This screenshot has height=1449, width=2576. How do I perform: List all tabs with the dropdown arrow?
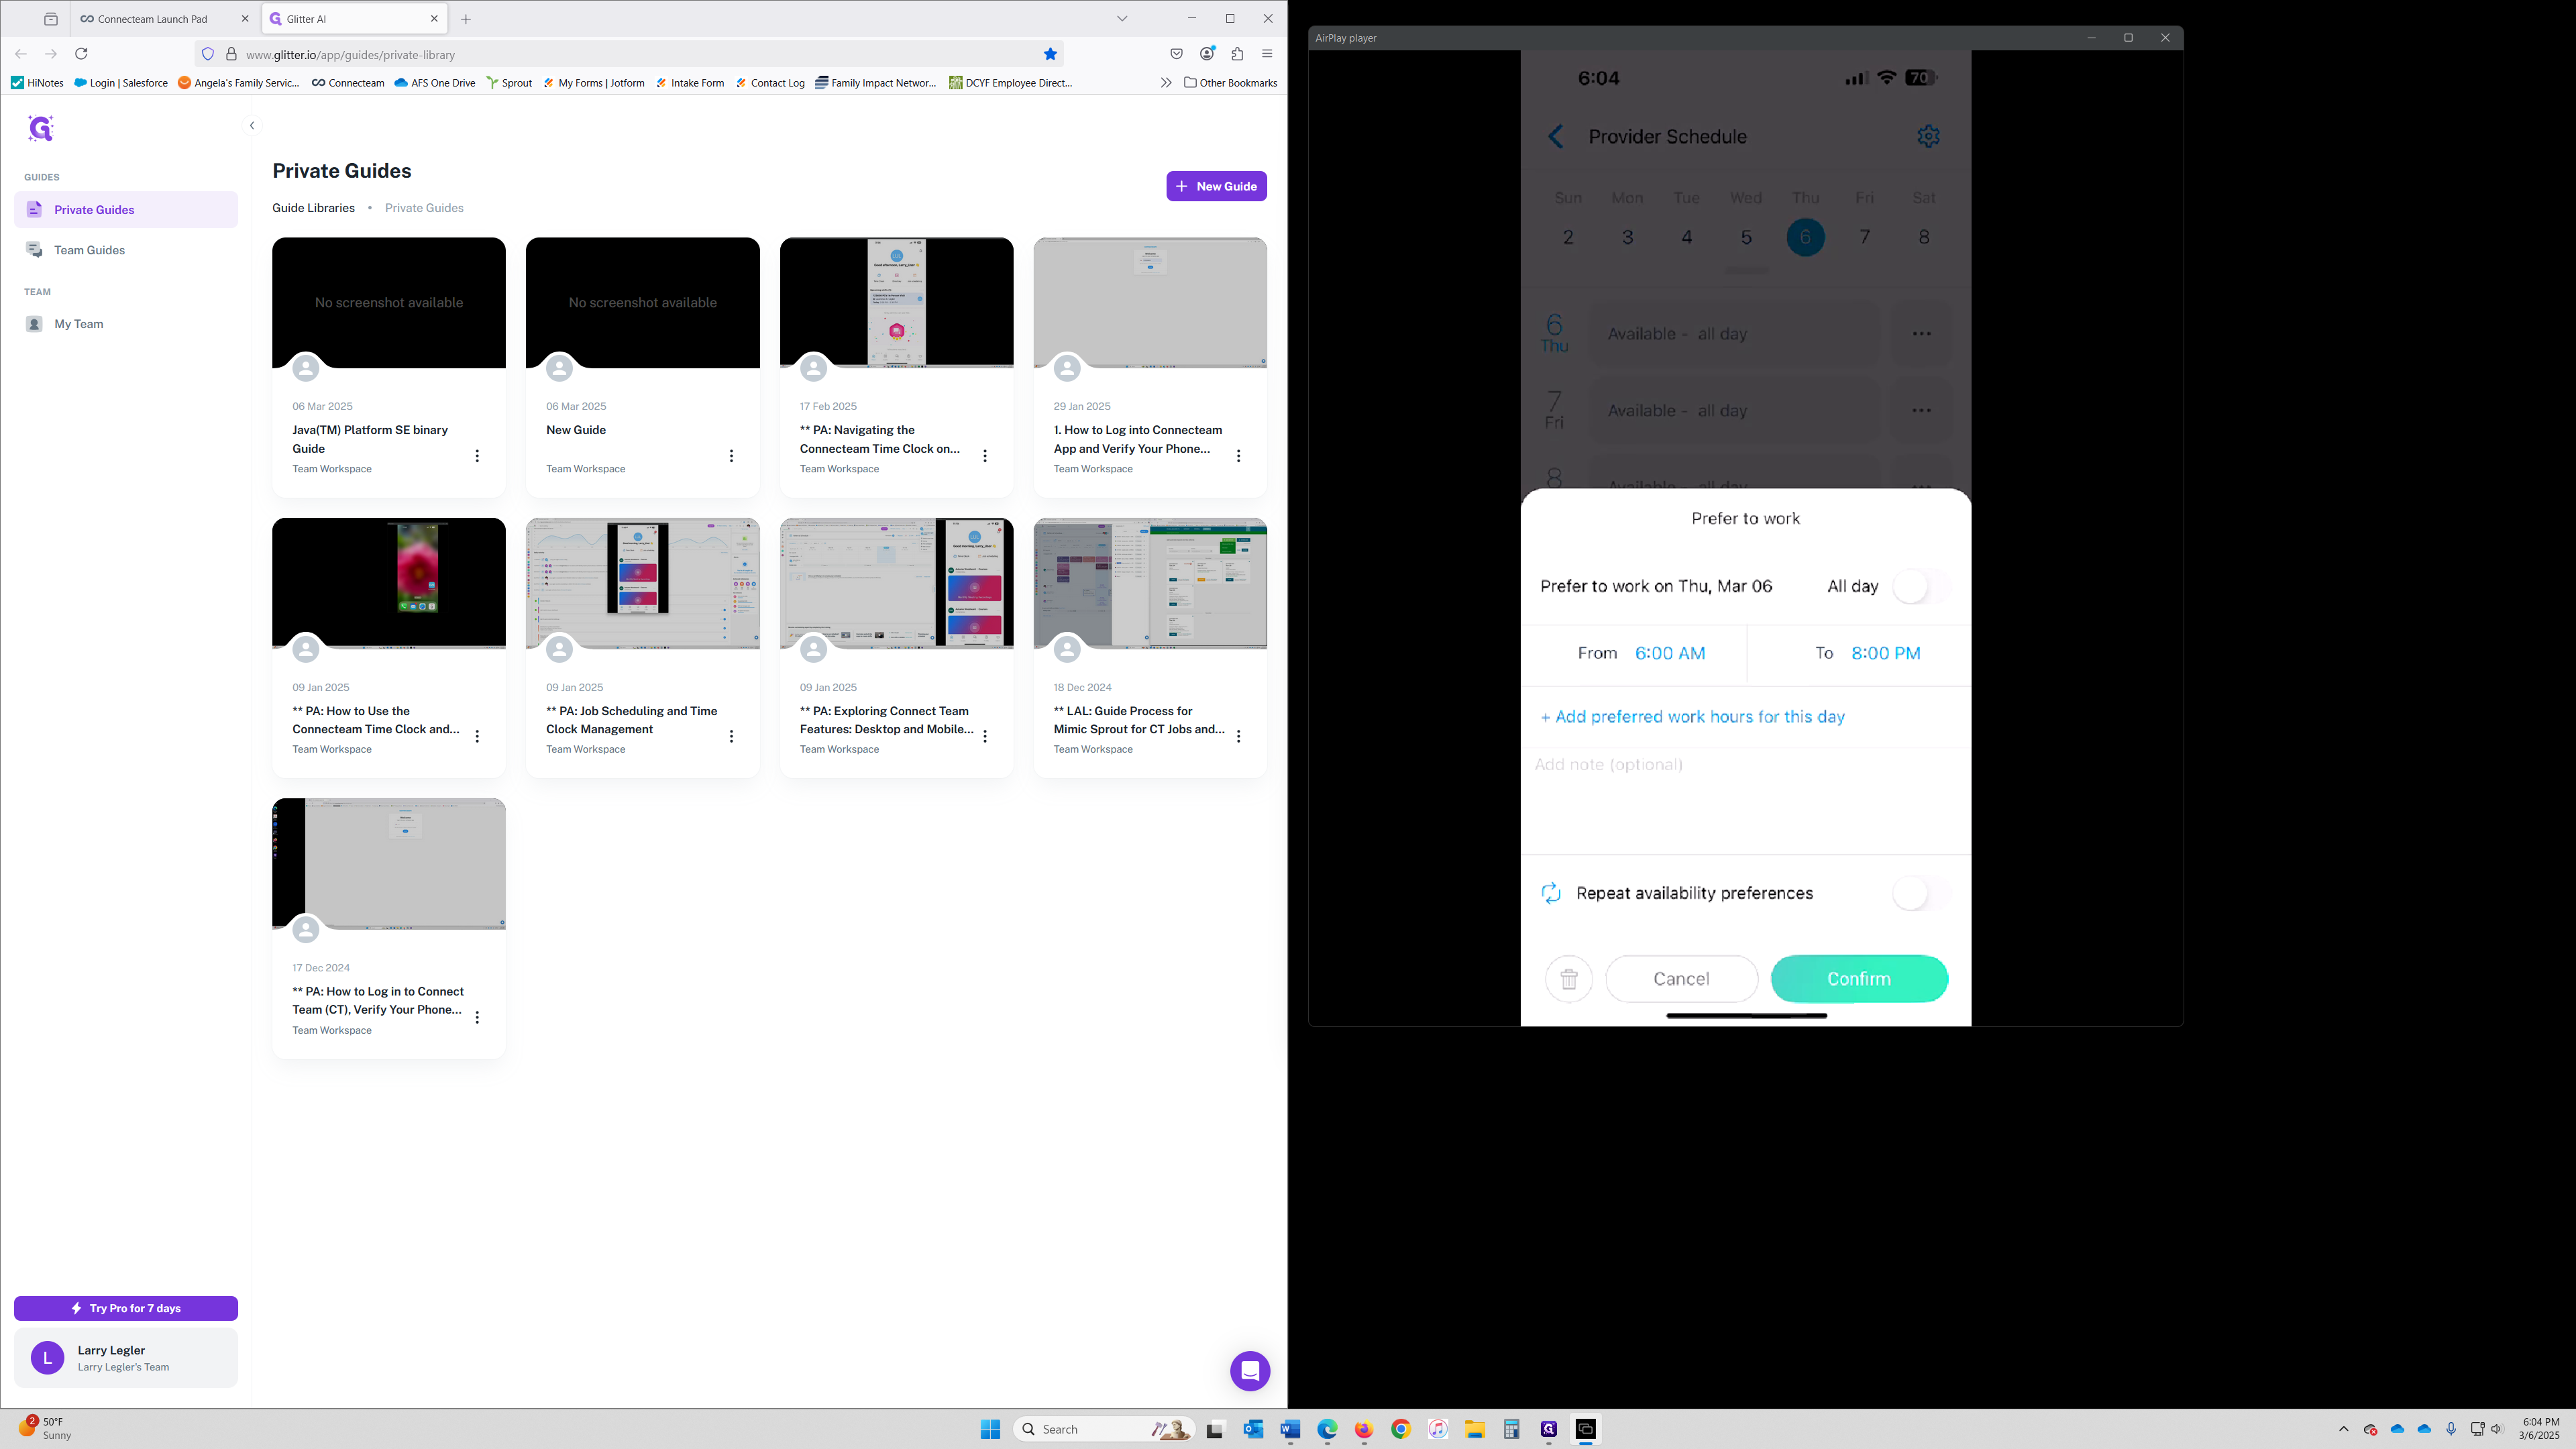[1122, 19]
